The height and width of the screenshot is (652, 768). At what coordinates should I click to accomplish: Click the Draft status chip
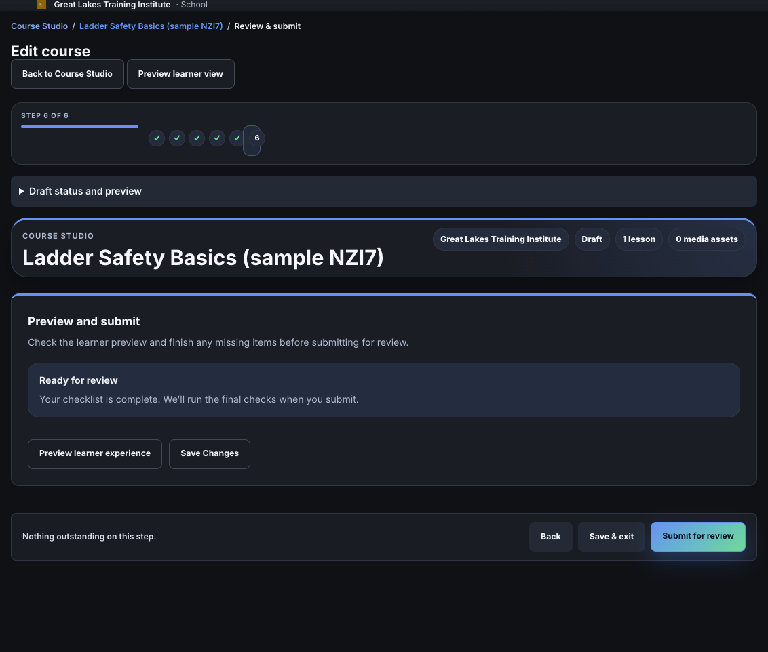pyautogui.click(x=592, y=239)
